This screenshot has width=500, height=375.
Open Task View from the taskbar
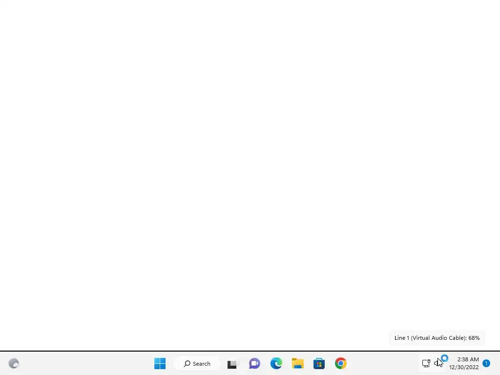tap(232, 364)
